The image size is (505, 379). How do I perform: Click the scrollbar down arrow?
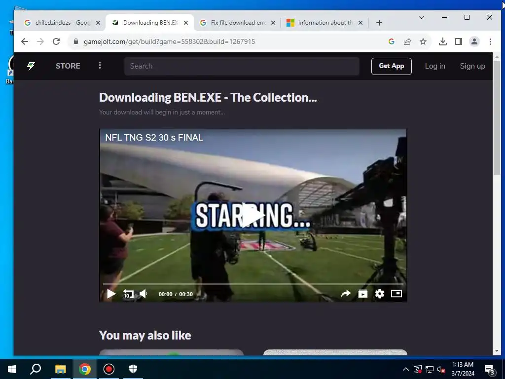[497, 351]
